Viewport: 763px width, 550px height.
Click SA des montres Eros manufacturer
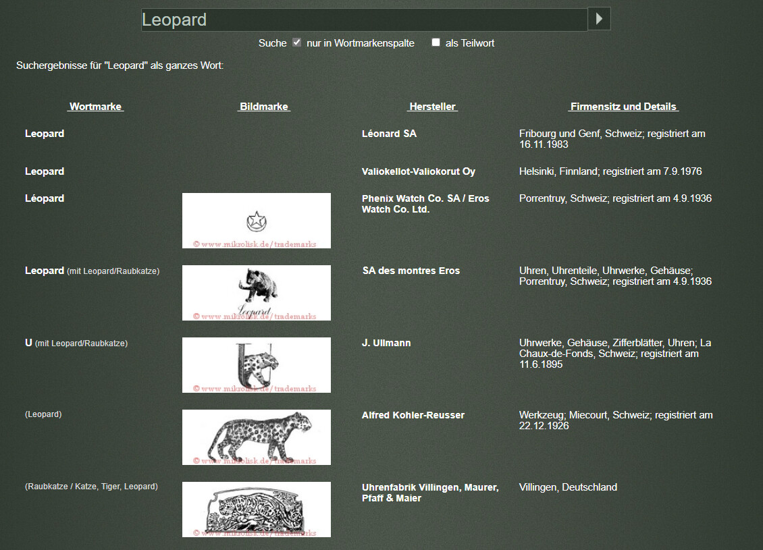tap(411, 271)
